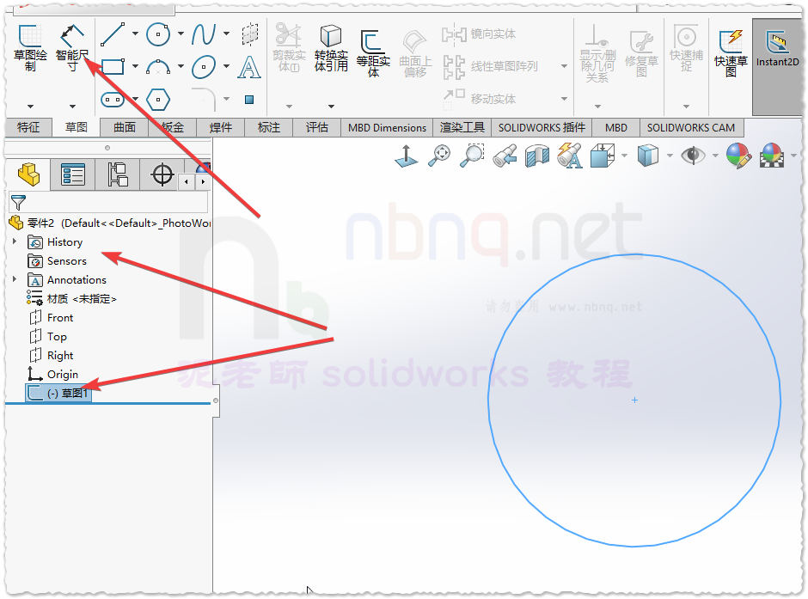The image size is (808, 599).
Task: Select the Front plane in the tree
Action: coord(52,318)
